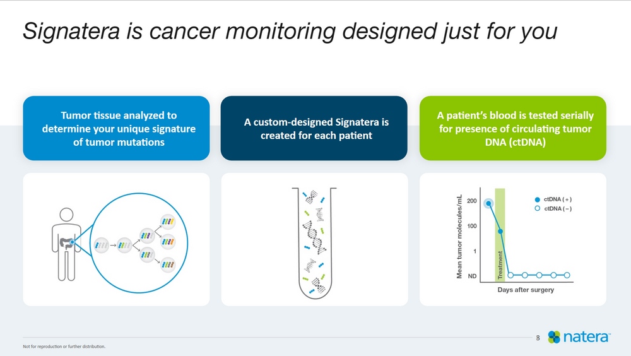631x356 pixels.
Task: Click the slide title 'Signatera is cancer monitoring'
Action: pyautogui.click(x=290, y=31)
